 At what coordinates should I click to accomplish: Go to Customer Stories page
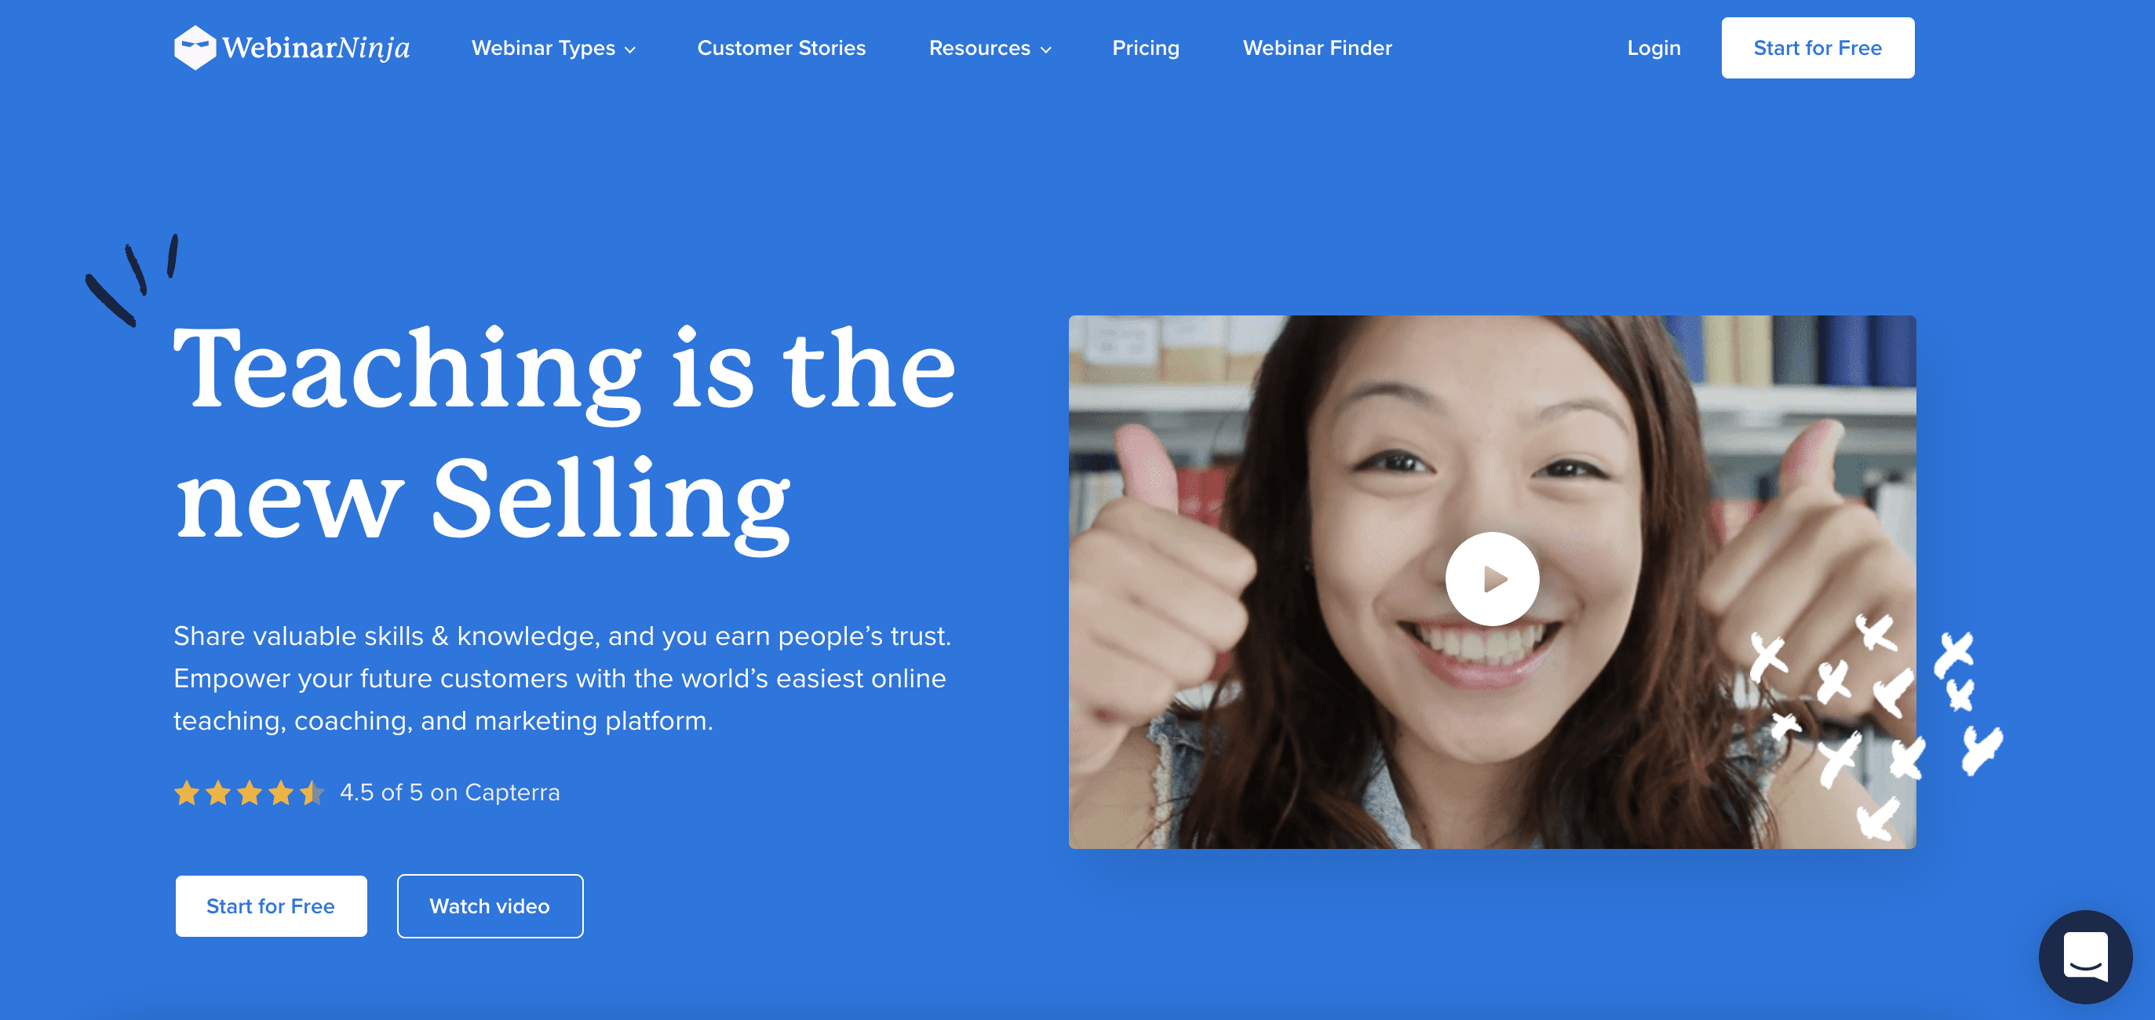coord(782,49)
